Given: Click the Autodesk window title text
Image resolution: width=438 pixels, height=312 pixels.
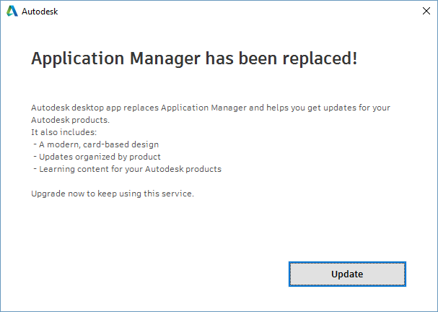Looking at the screenshot, I should coord(40,12).
